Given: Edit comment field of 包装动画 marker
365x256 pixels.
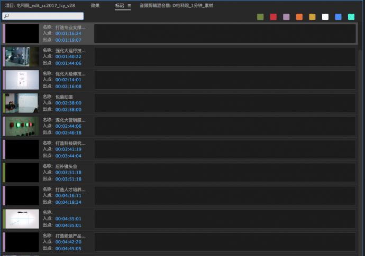Looking at the screenshot, I should [x=225, y=103].
